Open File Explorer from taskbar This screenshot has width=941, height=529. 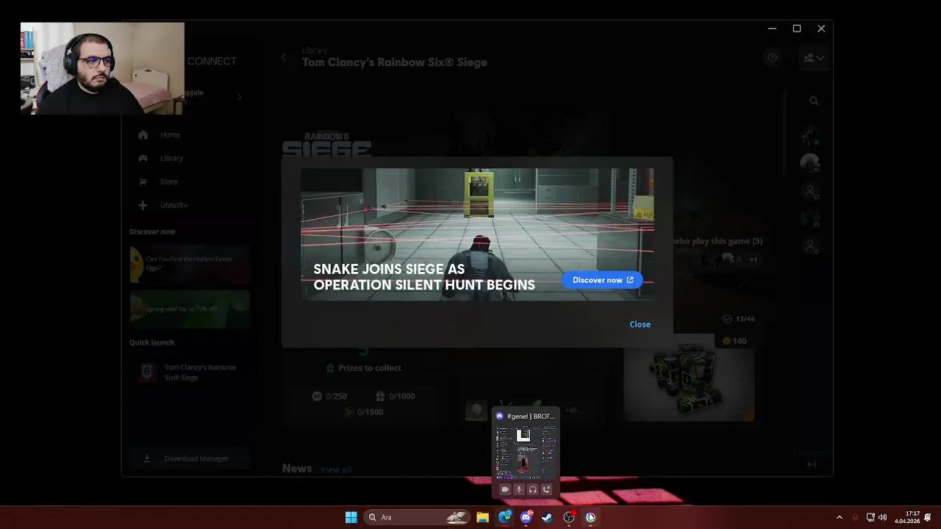click(x=482, y=517)
